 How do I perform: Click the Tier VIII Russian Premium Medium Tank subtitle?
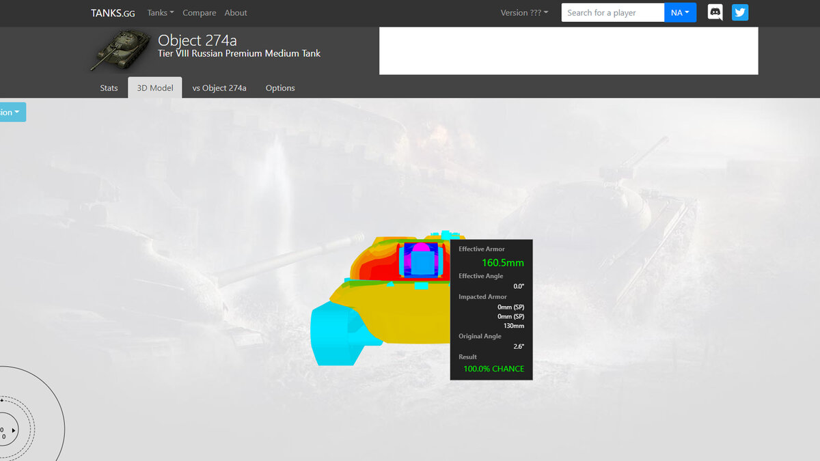coord(239,53)
